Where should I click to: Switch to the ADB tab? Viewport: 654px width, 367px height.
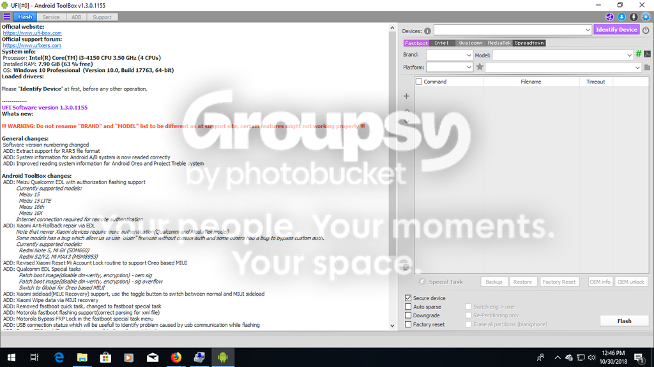(76, 17)
